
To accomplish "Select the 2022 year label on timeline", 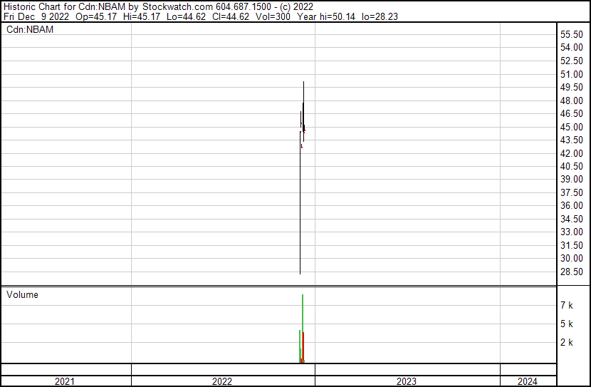I will click(222, 381).
